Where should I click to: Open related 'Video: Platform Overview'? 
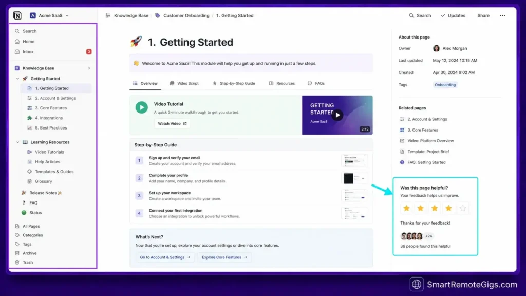(426, 141)
